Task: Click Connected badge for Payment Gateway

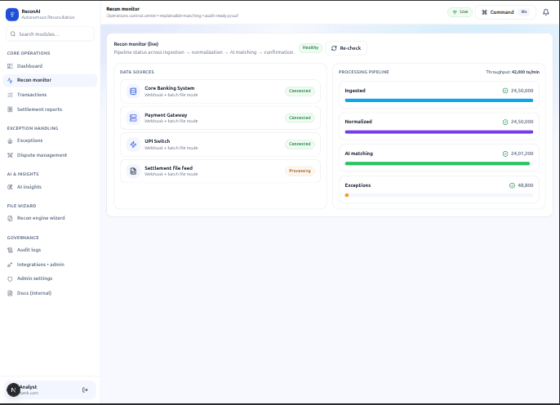Action: point(300,118)
